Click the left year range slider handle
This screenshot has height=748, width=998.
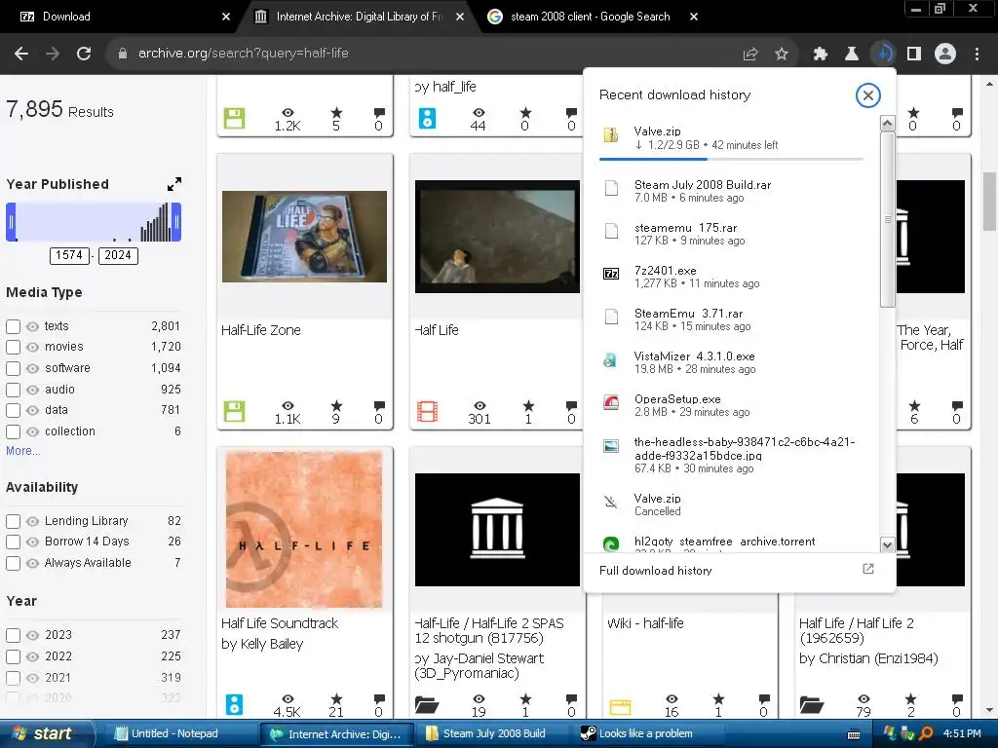[x=11, y=222]
